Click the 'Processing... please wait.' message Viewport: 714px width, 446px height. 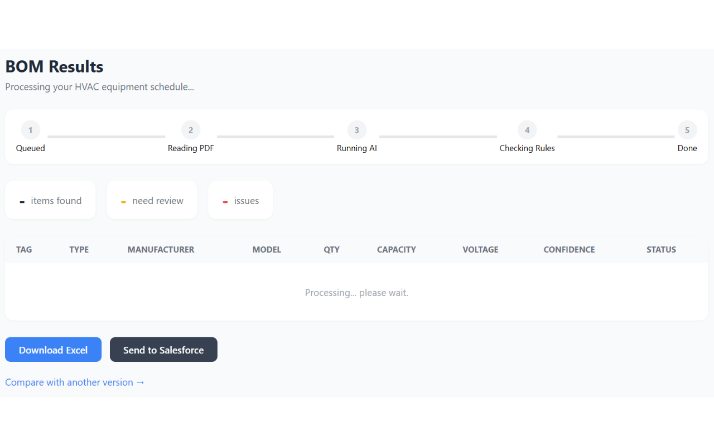[x=356, y=293]
